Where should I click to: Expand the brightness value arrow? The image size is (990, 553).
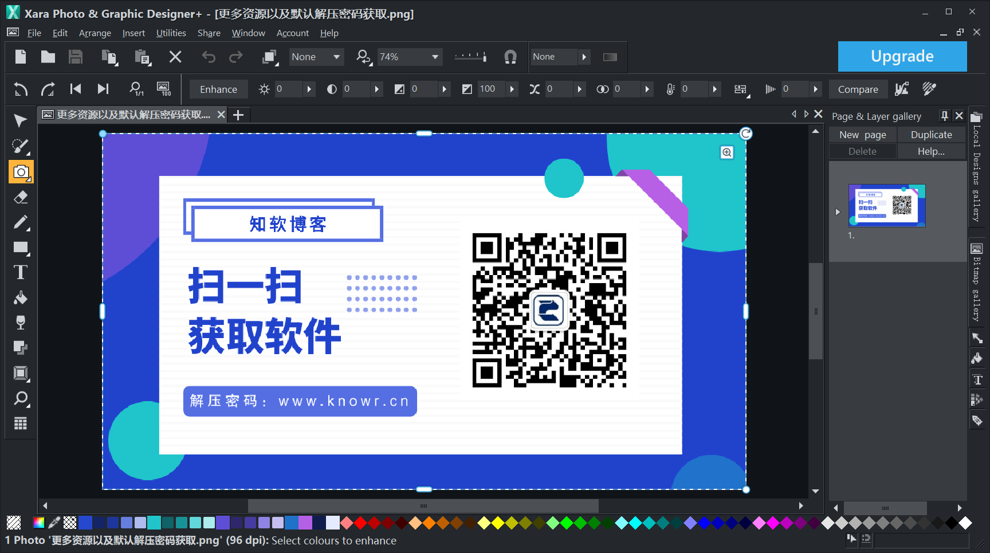pos(309,89)
